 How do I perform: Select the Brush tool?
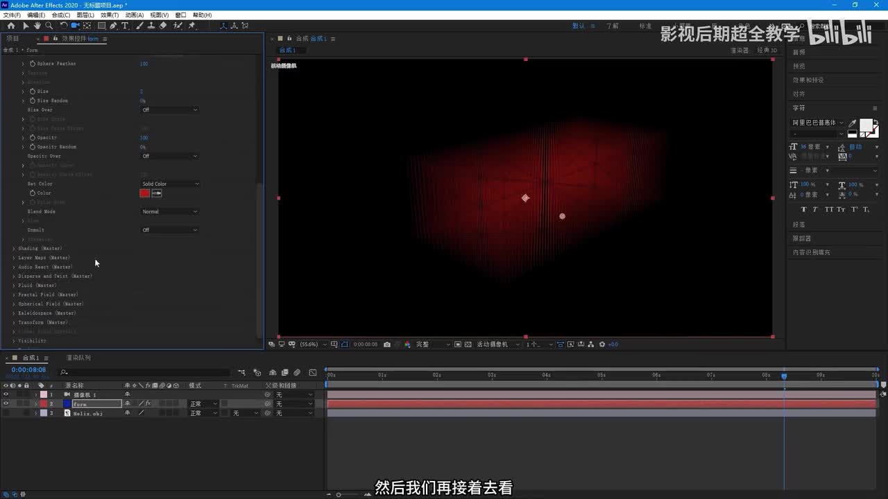click(139, 26)
